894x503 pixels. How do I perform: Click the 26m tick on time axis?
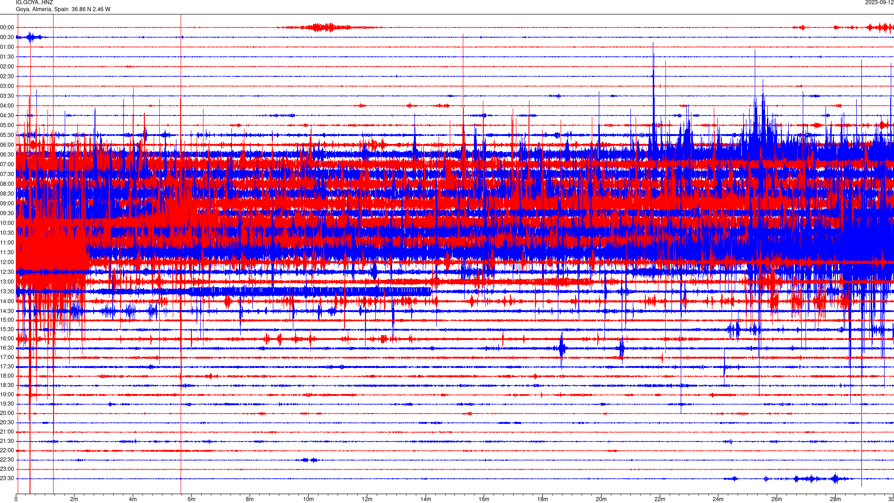[777, 499]
